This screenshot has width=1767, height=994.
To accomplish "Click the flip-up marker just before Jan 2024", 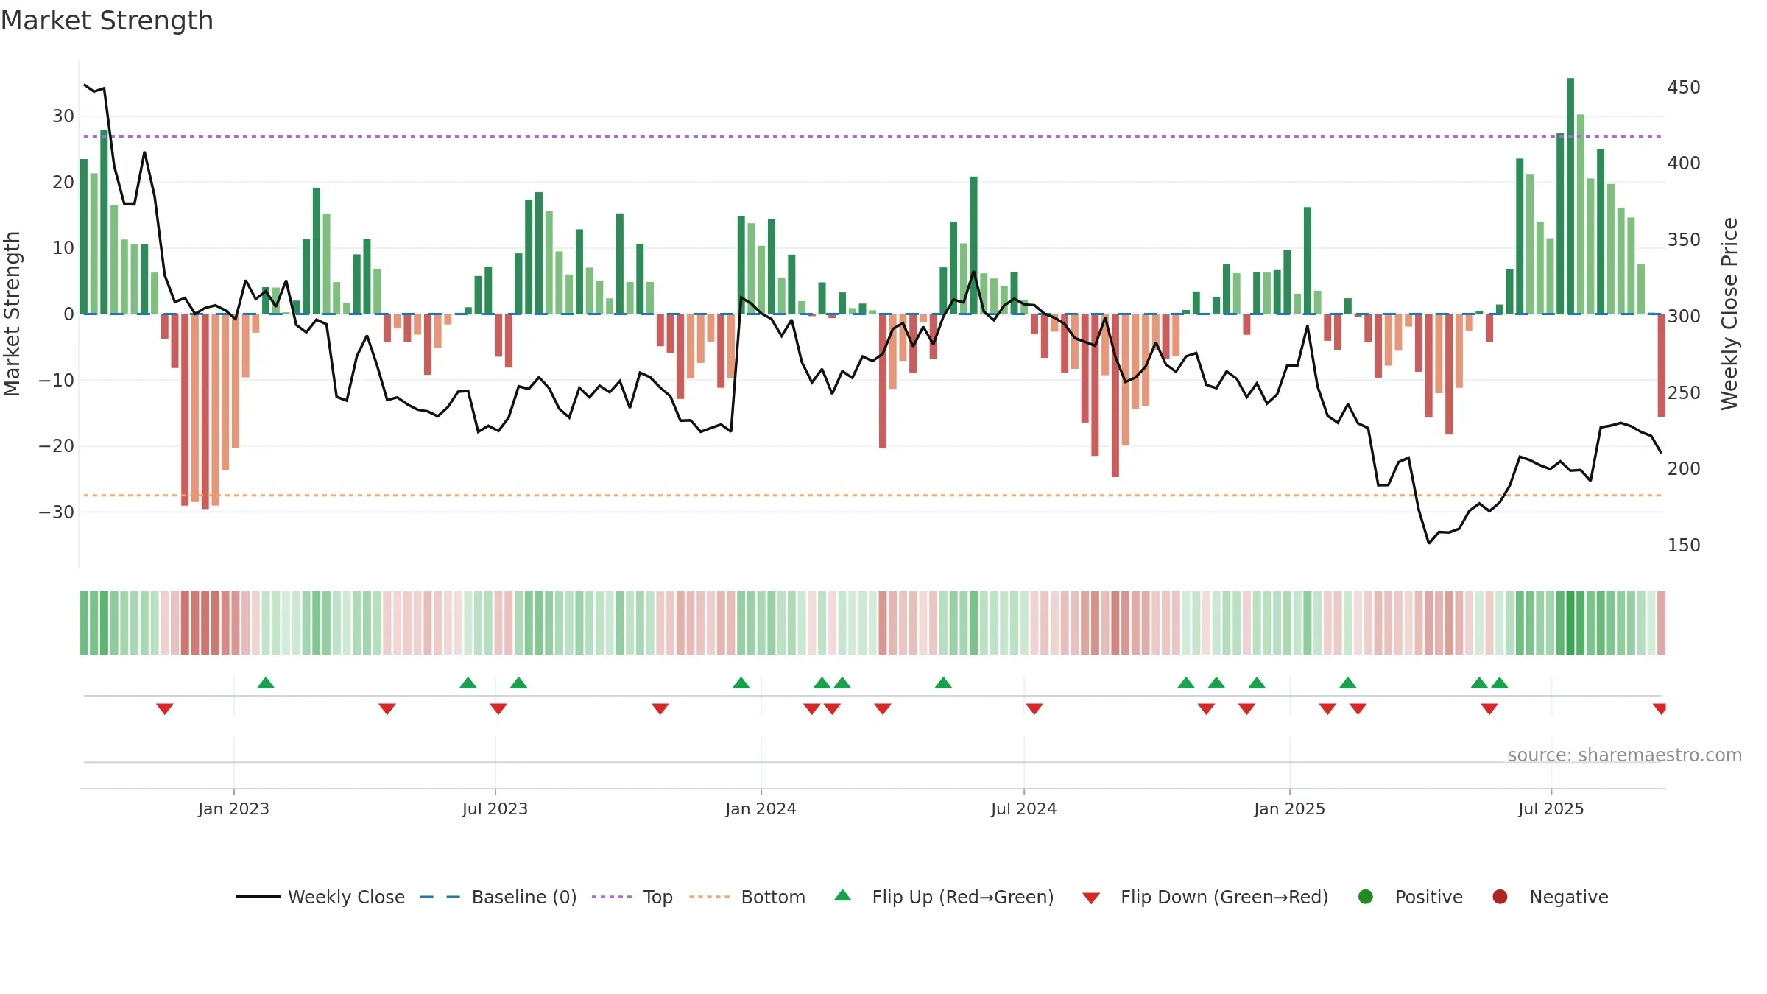I will 741,683.
